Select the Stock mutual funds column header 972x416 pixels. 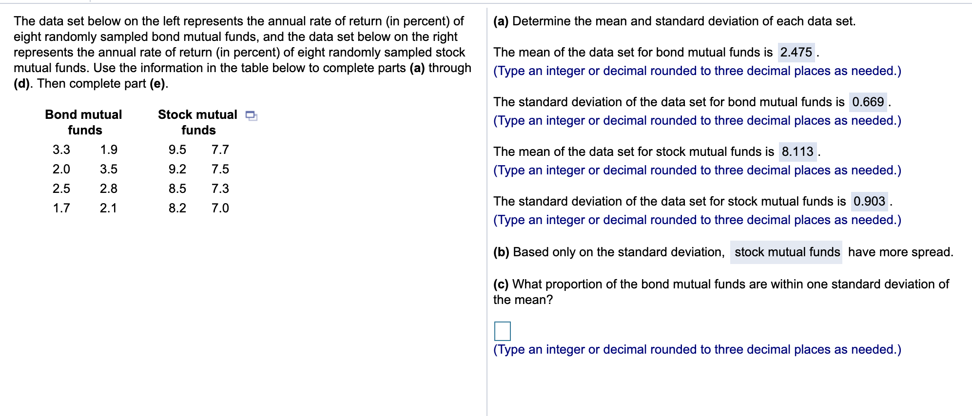(197, 122)
